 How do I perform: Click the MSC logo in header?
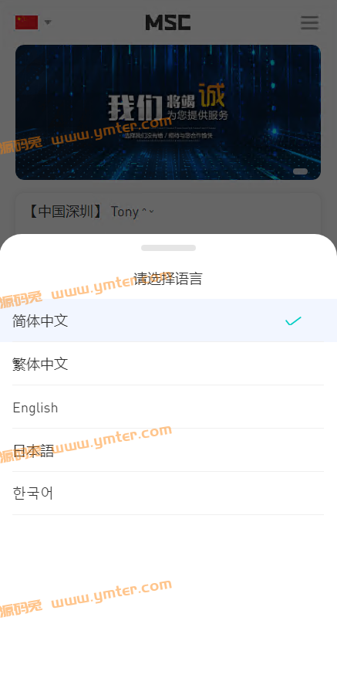coord(168,22)
